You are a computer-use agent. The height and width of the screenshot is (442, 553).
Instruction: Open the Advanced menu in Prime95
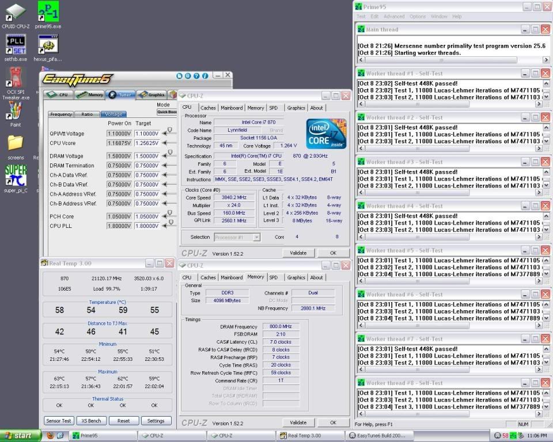(x=394, y=17)
